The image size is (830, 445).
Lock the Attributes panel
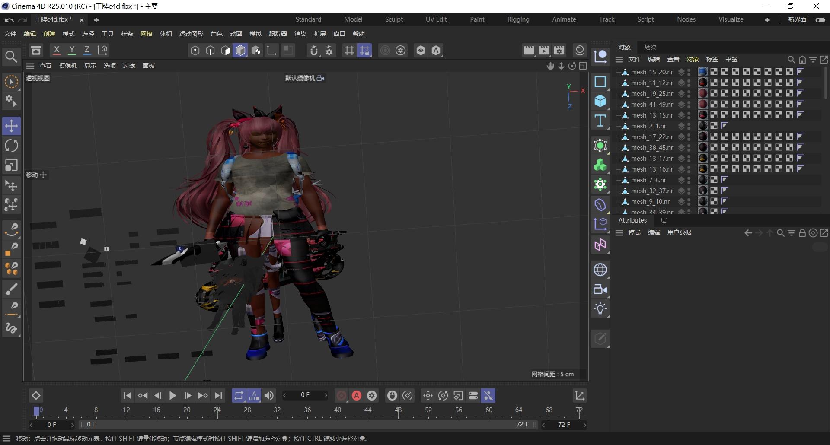[x=802, y=233]
